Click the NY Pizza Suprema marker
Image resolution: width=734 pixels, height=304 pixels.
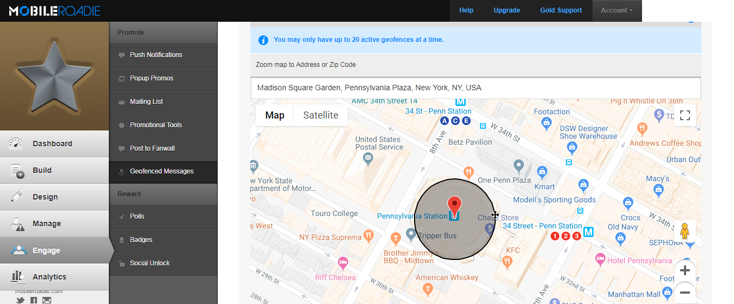coord(368,237)
